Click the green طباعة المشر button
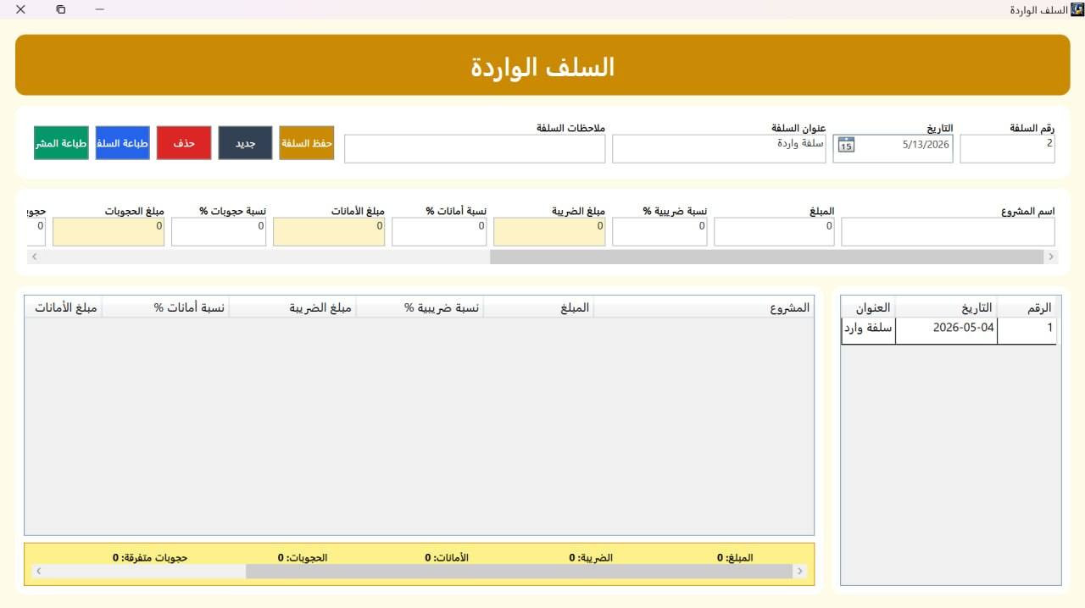 pos(61,143)
